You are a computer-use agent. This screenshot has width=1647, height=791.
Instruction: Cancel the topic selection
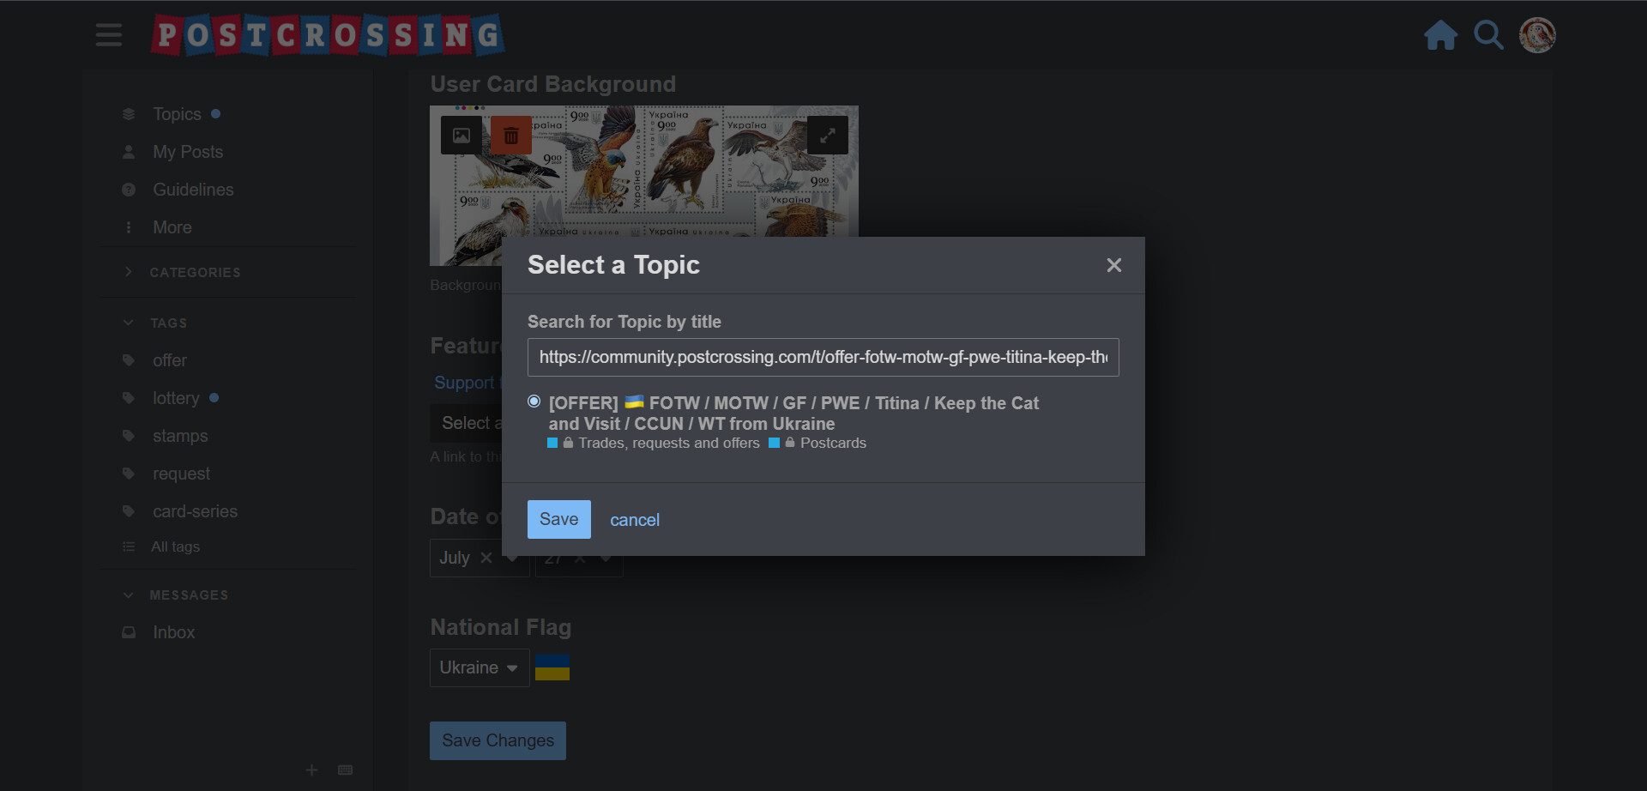click(x=635, y=520)
